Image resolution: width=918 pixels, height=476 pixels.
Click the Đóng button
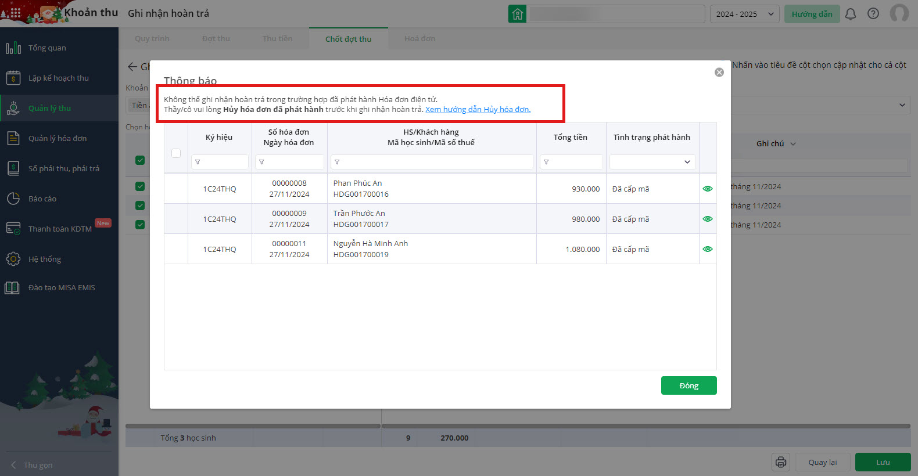point(688,385)
